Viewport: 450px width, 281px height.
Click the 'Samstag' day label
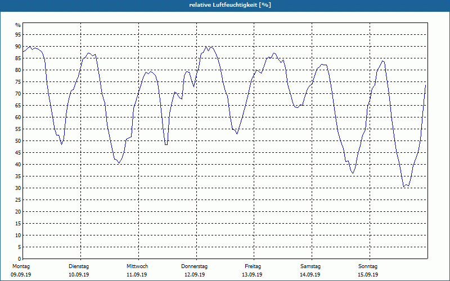coord(310,266)
